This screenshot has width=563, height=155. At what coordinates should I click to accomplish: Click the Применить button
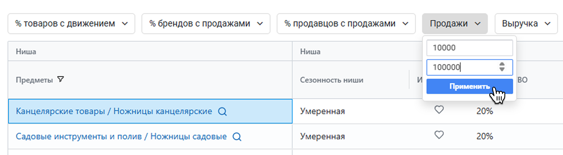click(x=469, y=86)
